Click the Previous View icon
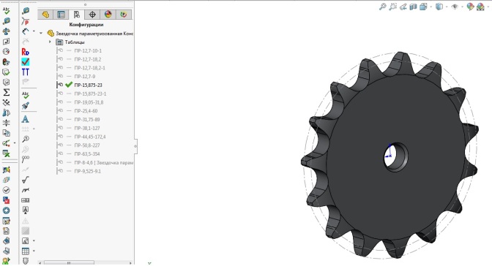 (403, 7)
